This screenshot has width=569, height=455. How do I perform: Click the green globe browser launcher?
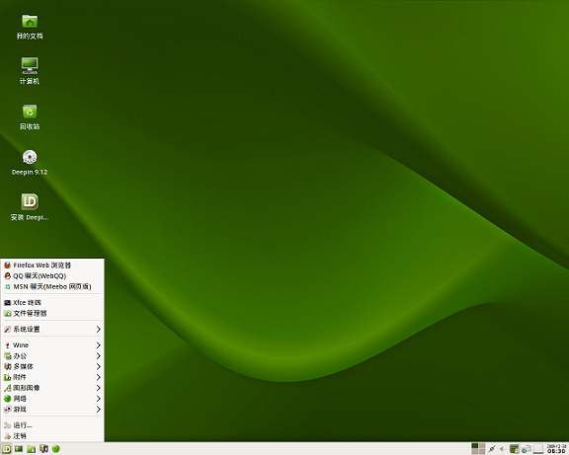(x=56, y=449)
